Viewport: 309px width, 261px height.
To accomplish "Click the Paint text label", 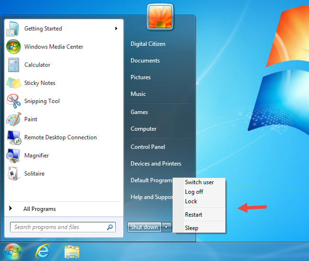I will click(x=31, y=119).
